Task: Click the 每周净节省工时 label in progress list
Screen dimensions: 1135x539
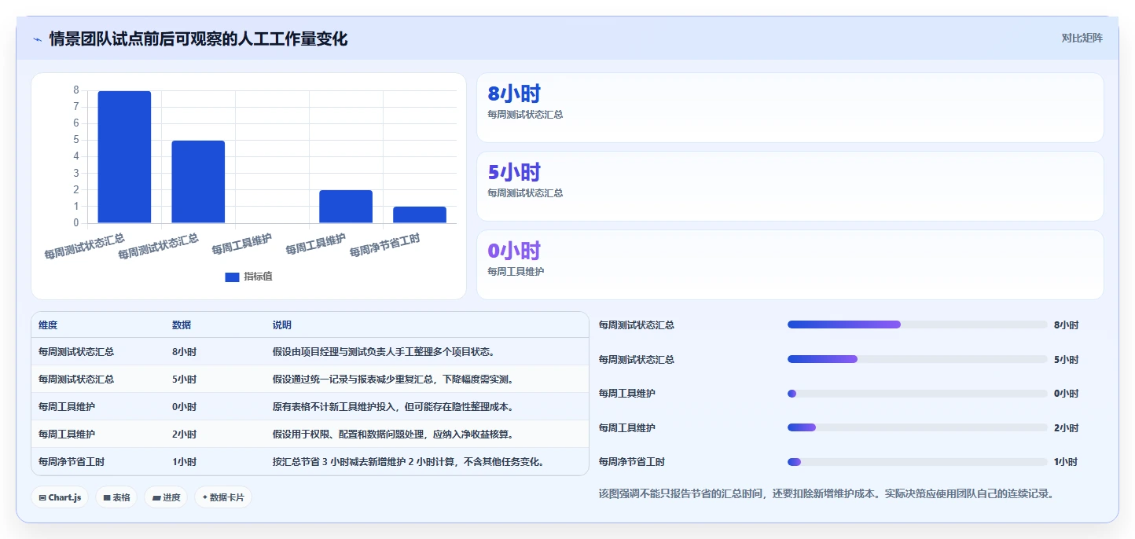Action: coord(632,462)
